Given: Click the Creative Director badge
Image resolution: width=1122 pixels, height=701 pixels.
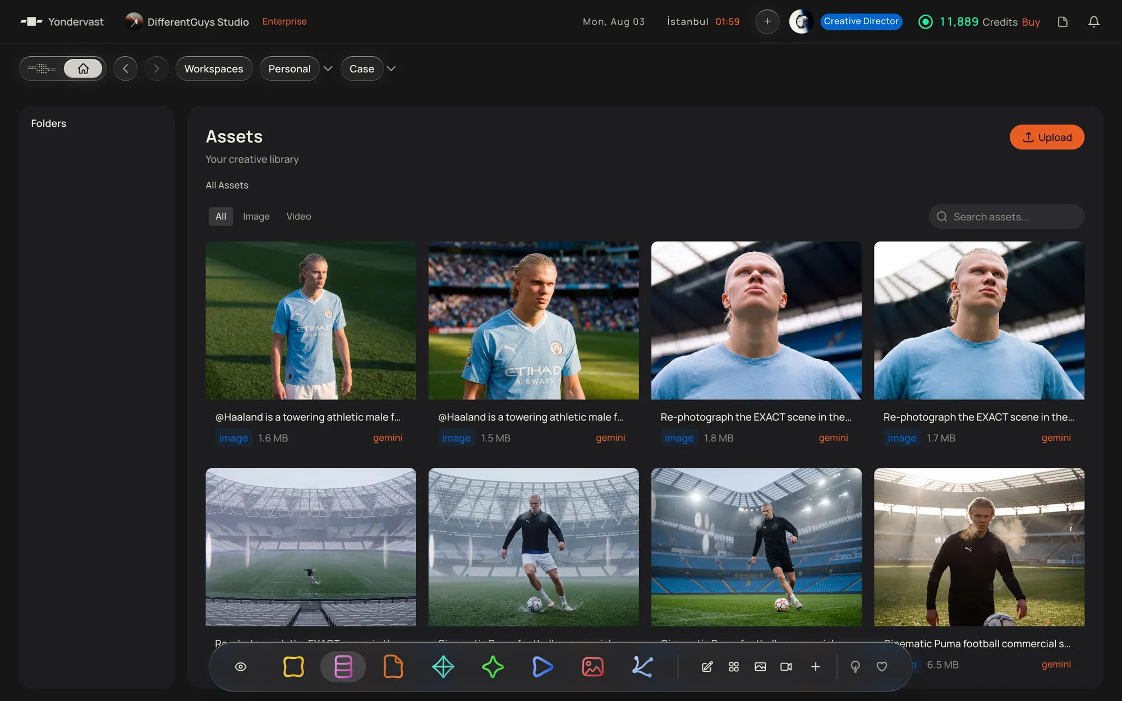Looking at the screenshot, I should tap(861, 21).
